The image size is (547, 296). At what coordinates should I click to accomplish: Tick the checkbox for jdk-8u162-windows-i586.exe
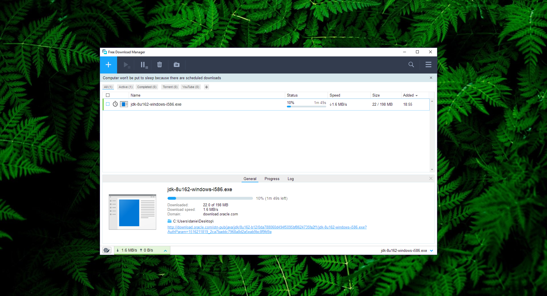click(x=108, y=104)
